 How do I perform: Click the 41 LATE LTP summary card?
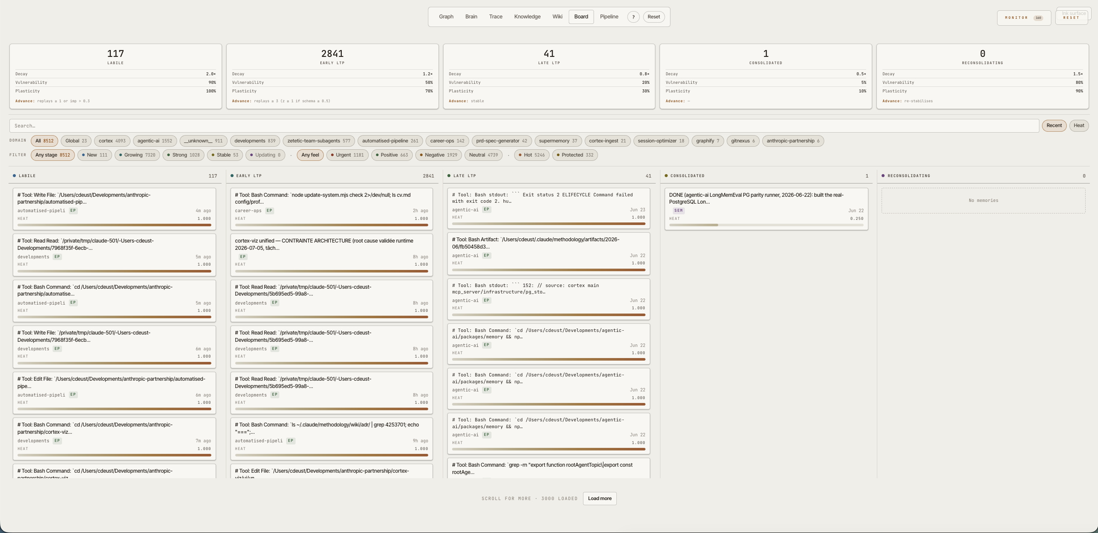[x=549, y=76]
